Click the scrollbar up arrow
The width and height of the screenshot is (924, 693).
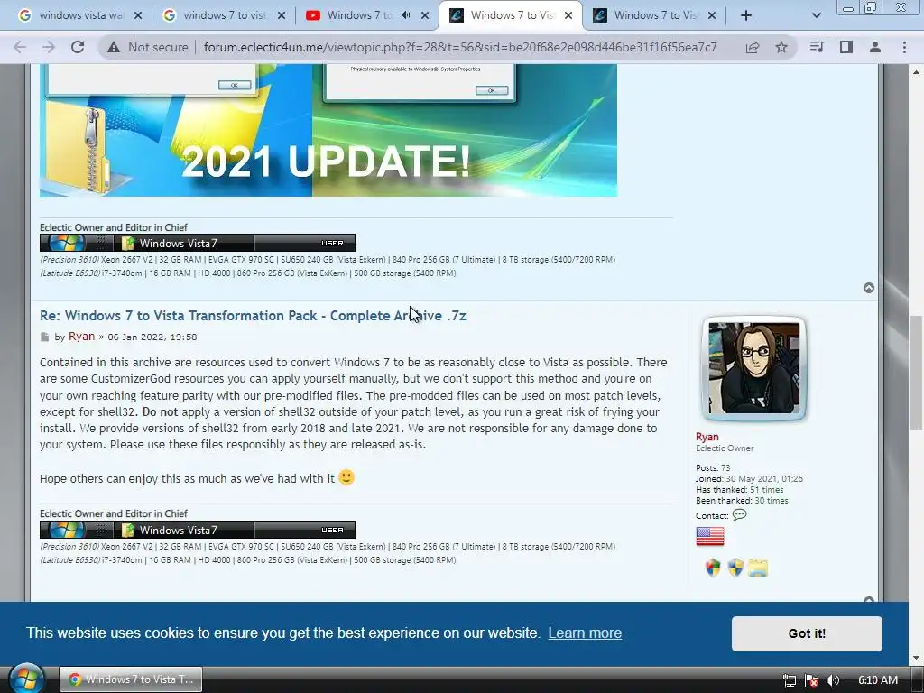(917, 72)
